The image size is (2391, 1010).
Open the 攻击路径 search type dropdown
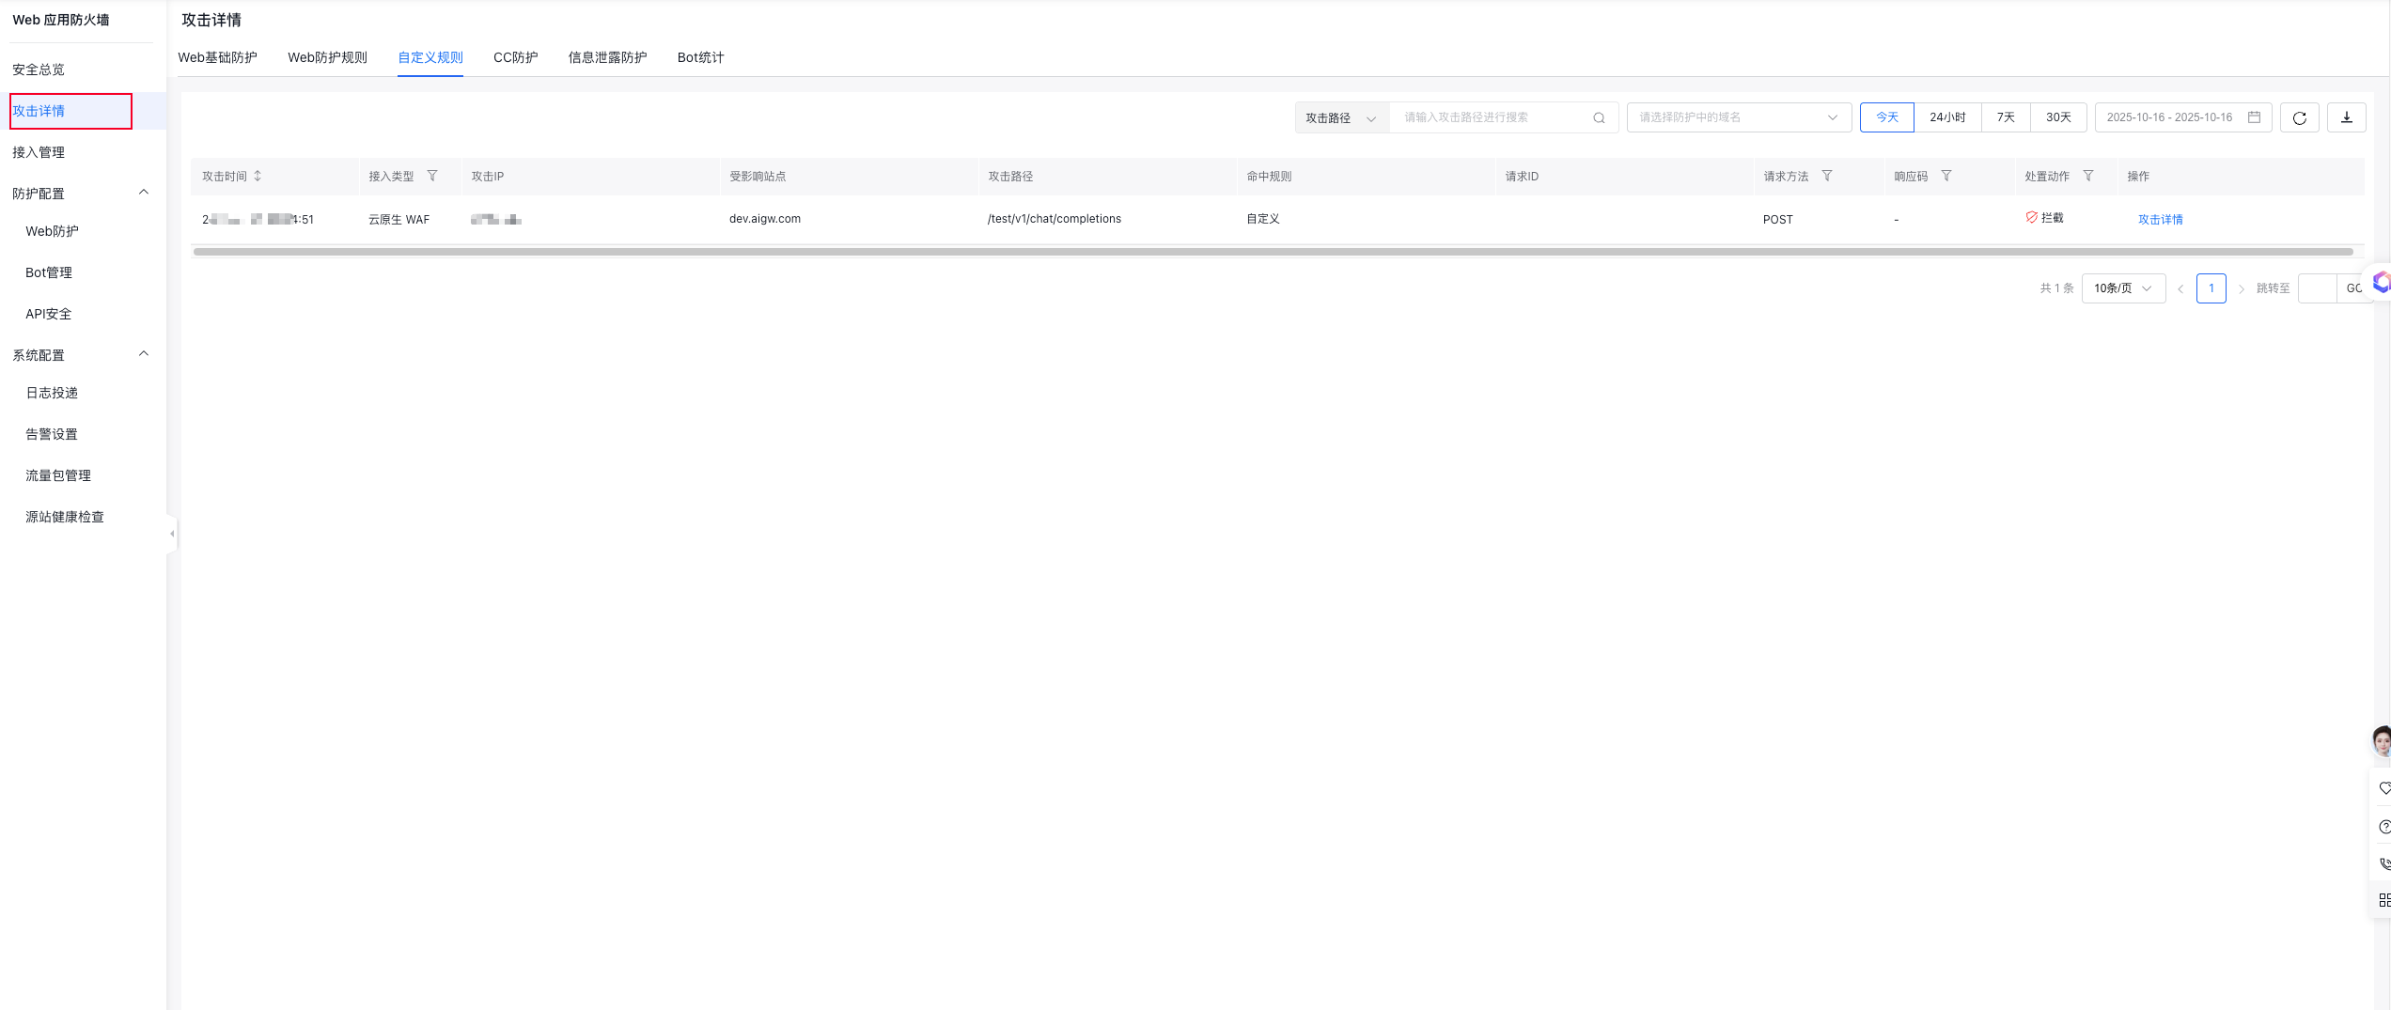point(1341,117)
